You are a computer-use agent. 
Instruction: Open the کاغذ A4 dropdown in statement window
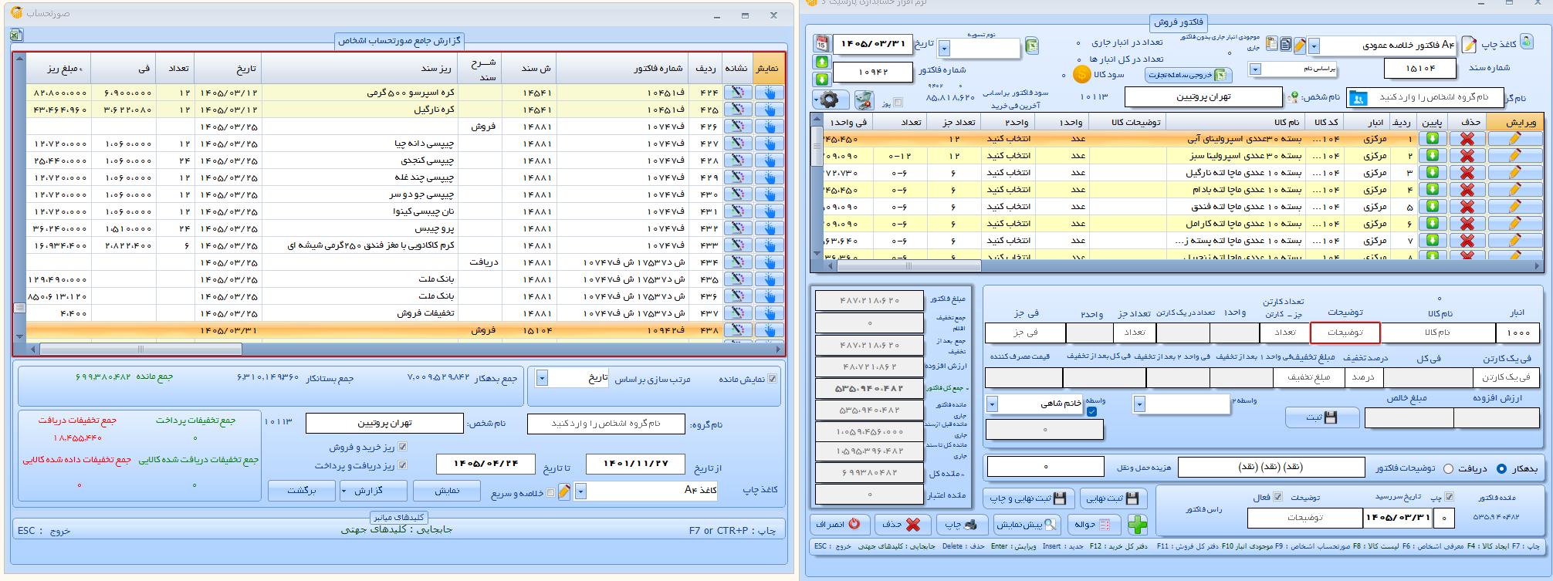(x=580, y=491)
